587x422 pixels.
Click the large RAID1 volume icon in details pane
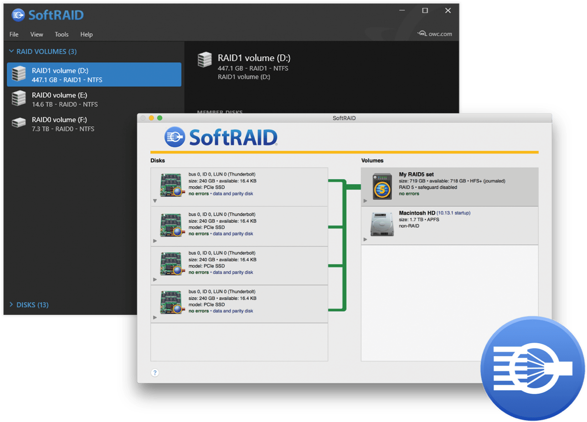tap(205, 61)
